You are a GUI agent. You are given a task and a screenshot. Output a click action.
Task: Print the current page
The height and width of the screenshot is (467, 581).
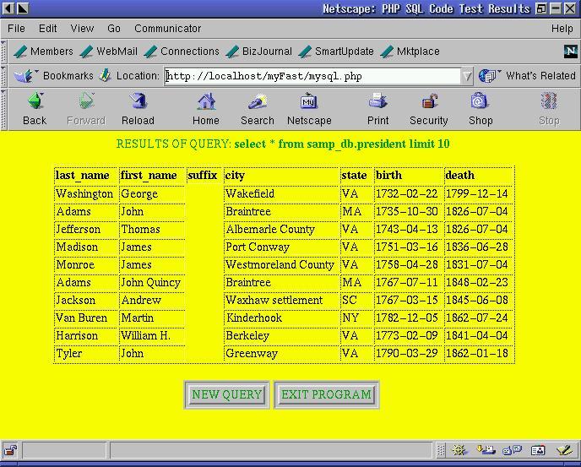377,109
